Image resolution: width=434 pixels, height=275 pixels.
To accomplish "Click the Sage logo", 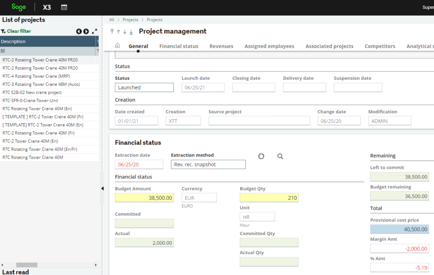I will click(19, 7).
